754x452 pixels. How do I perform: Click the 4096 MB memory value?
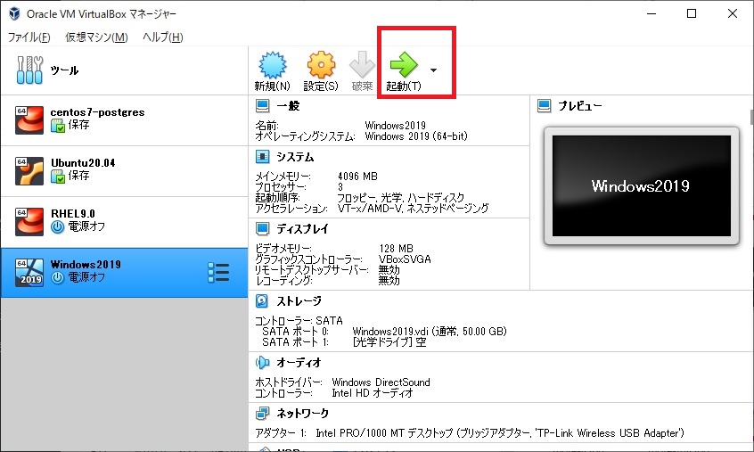coord(357,177)
